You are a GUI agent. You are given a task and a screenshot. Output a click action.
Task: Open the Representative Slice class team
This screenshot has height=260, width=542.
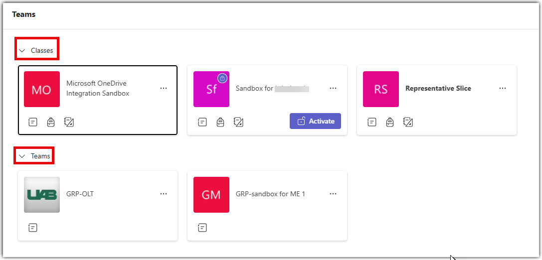(x=438, y=88)
